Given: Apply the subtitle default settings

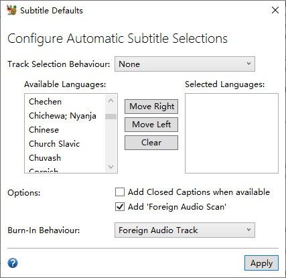Looking at the screenshot, I should pyautogui.click(x=261, y=263).
